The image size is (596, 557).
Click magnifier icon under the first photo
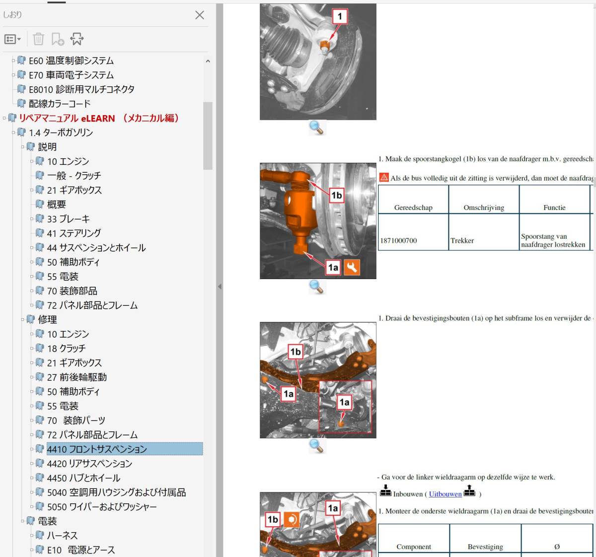pos(316,128)
